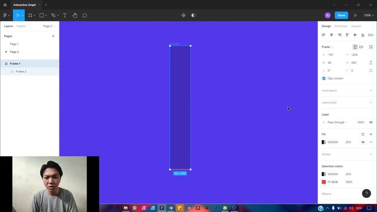Click the Create component diamond icon
The image size is (377, 212).
pyautogui.click(x=183, y=15)
